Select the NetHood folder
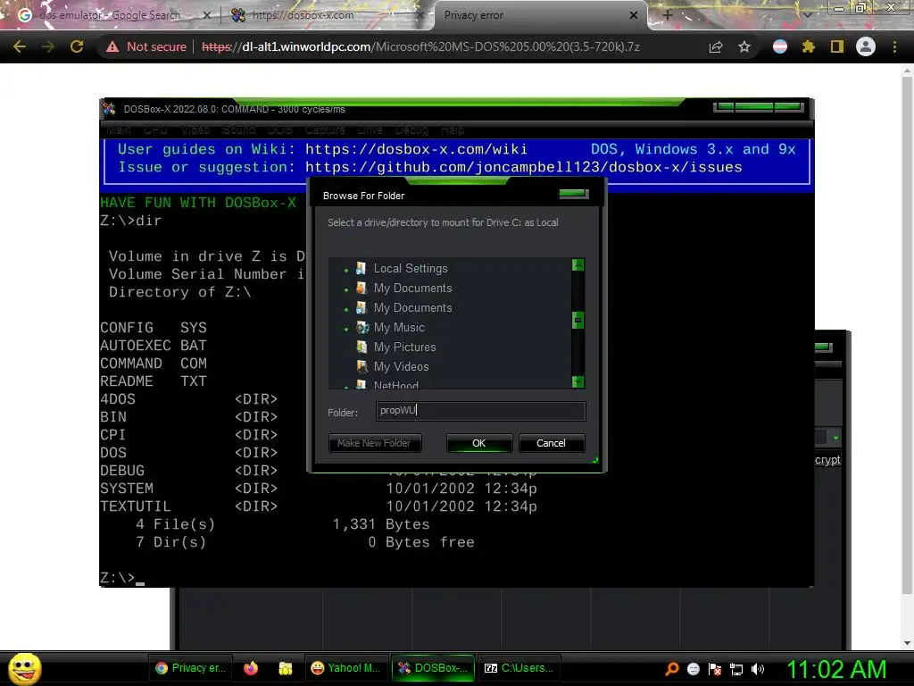Viewport: 914px width, 686px height. click(x=395, y=385)
